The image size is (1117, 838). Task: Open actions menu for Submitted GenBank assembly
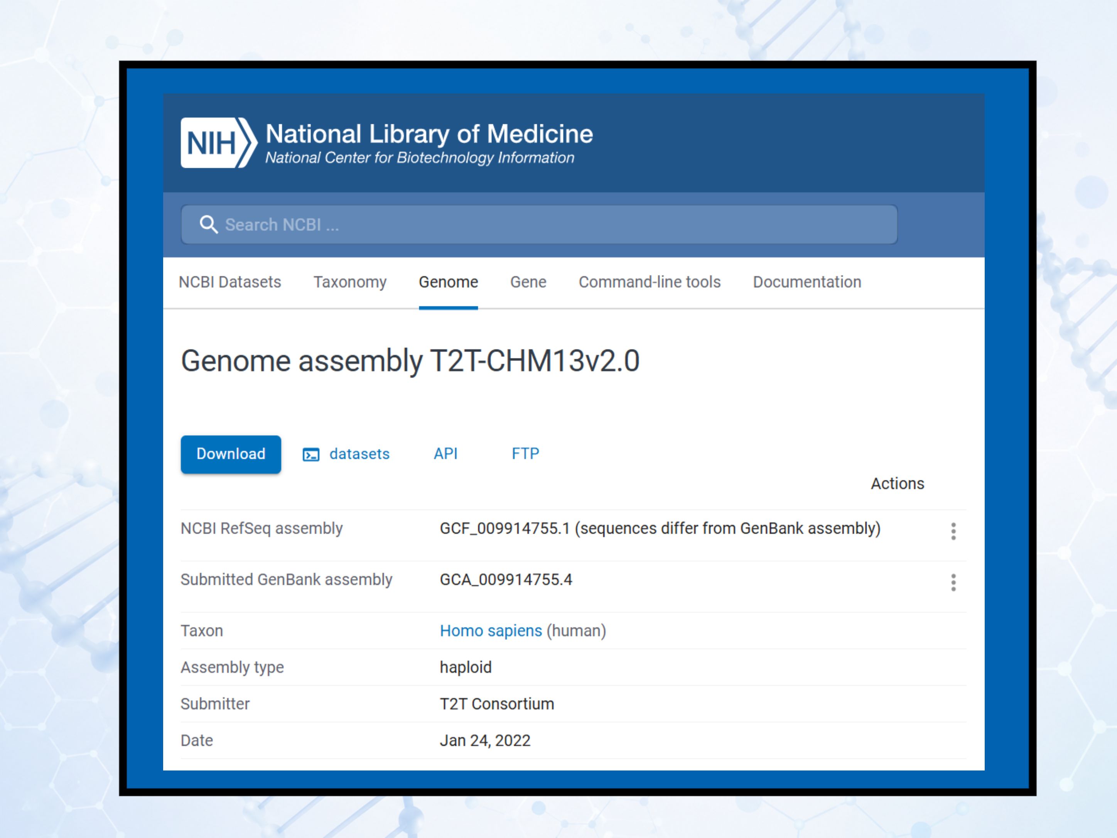(953, 583)
